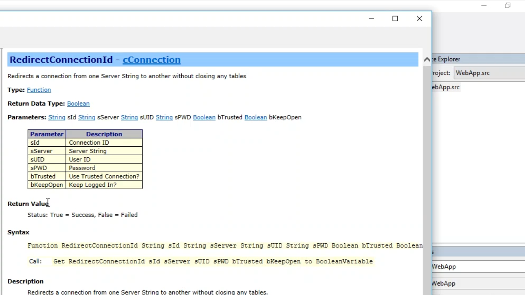Click the background window restore button

pyautogui.click(x=508, y=6)
